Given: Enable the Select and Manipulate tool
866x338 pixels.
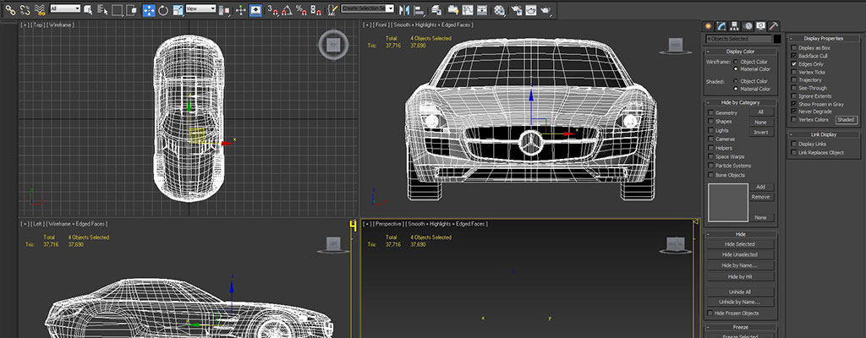Looking at the screenshot, I should pos(240,10).
